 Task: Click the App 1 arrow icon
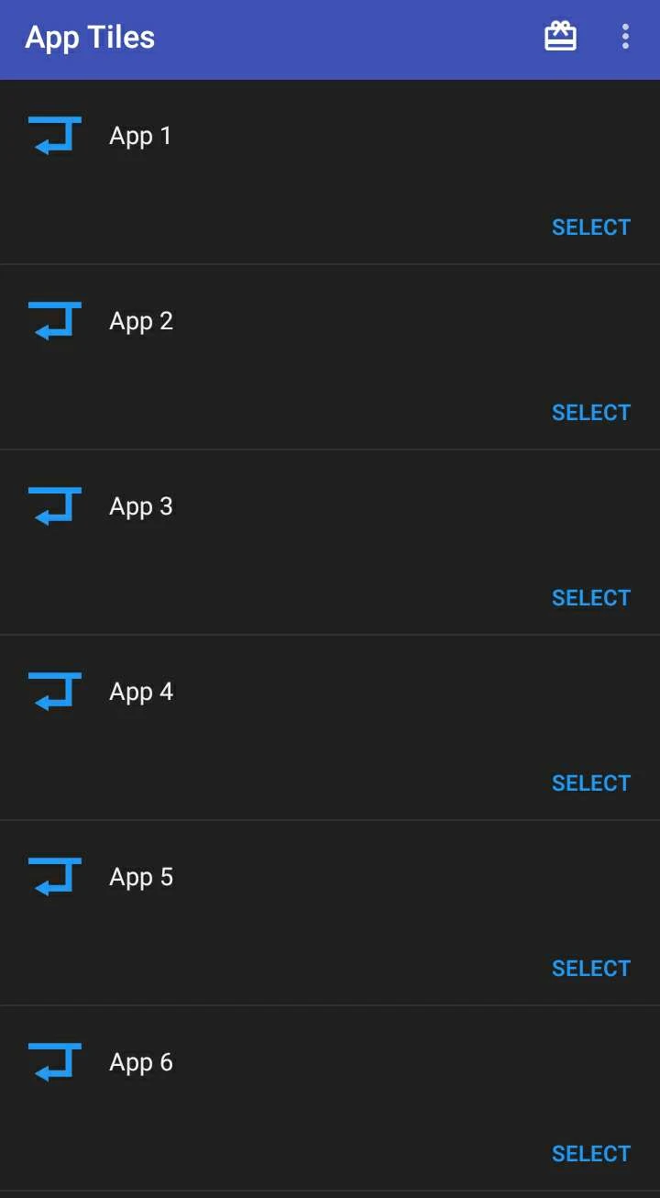pos(55,136)
